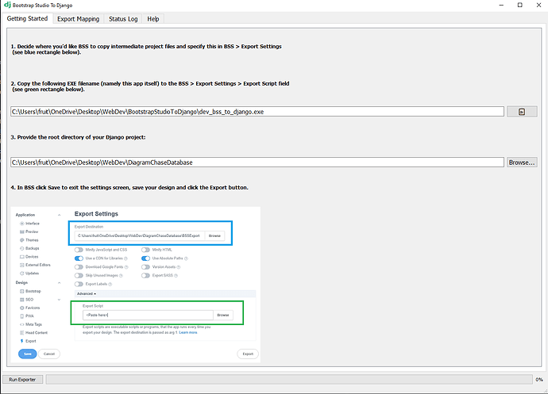Click the Paste here Export Script field
Image resolution: width=548 pixels, height=394 pixels.
point(148,316)
